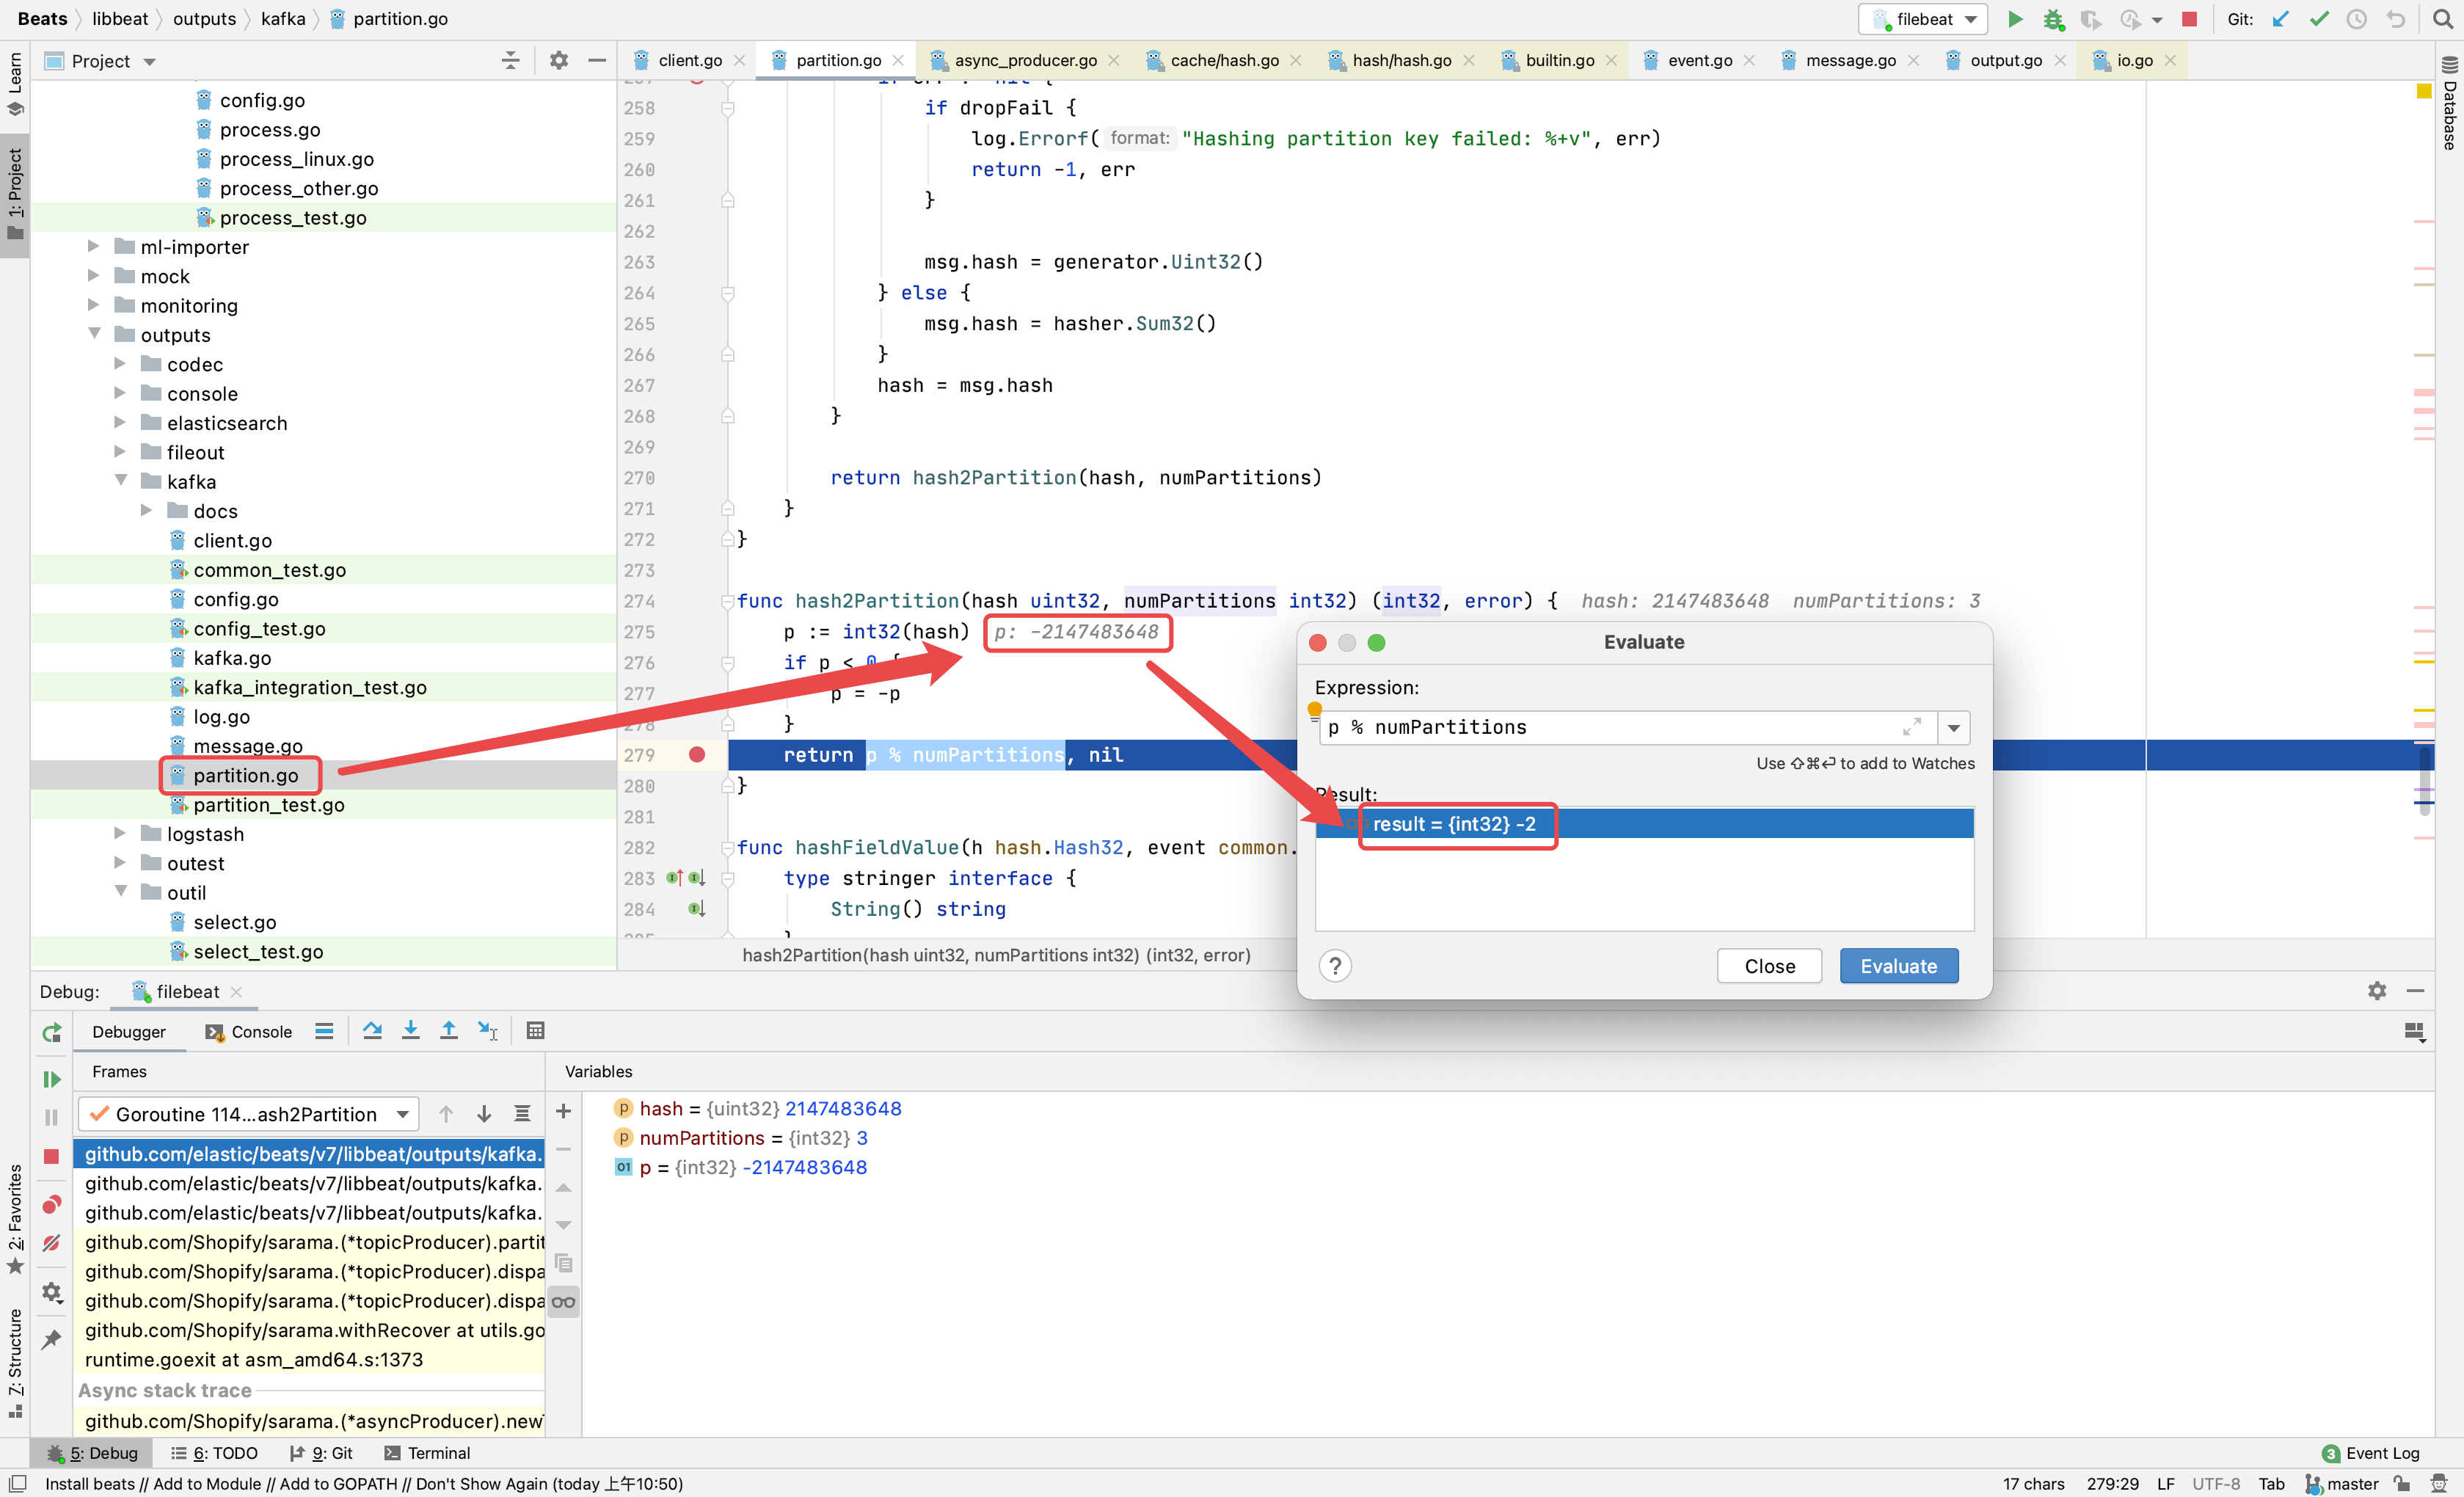Image resolution: width=2464 pixels, height=1497 pixels.
Task: Open View Breakpoints with the red circles icon
Action: point(52,1204)
